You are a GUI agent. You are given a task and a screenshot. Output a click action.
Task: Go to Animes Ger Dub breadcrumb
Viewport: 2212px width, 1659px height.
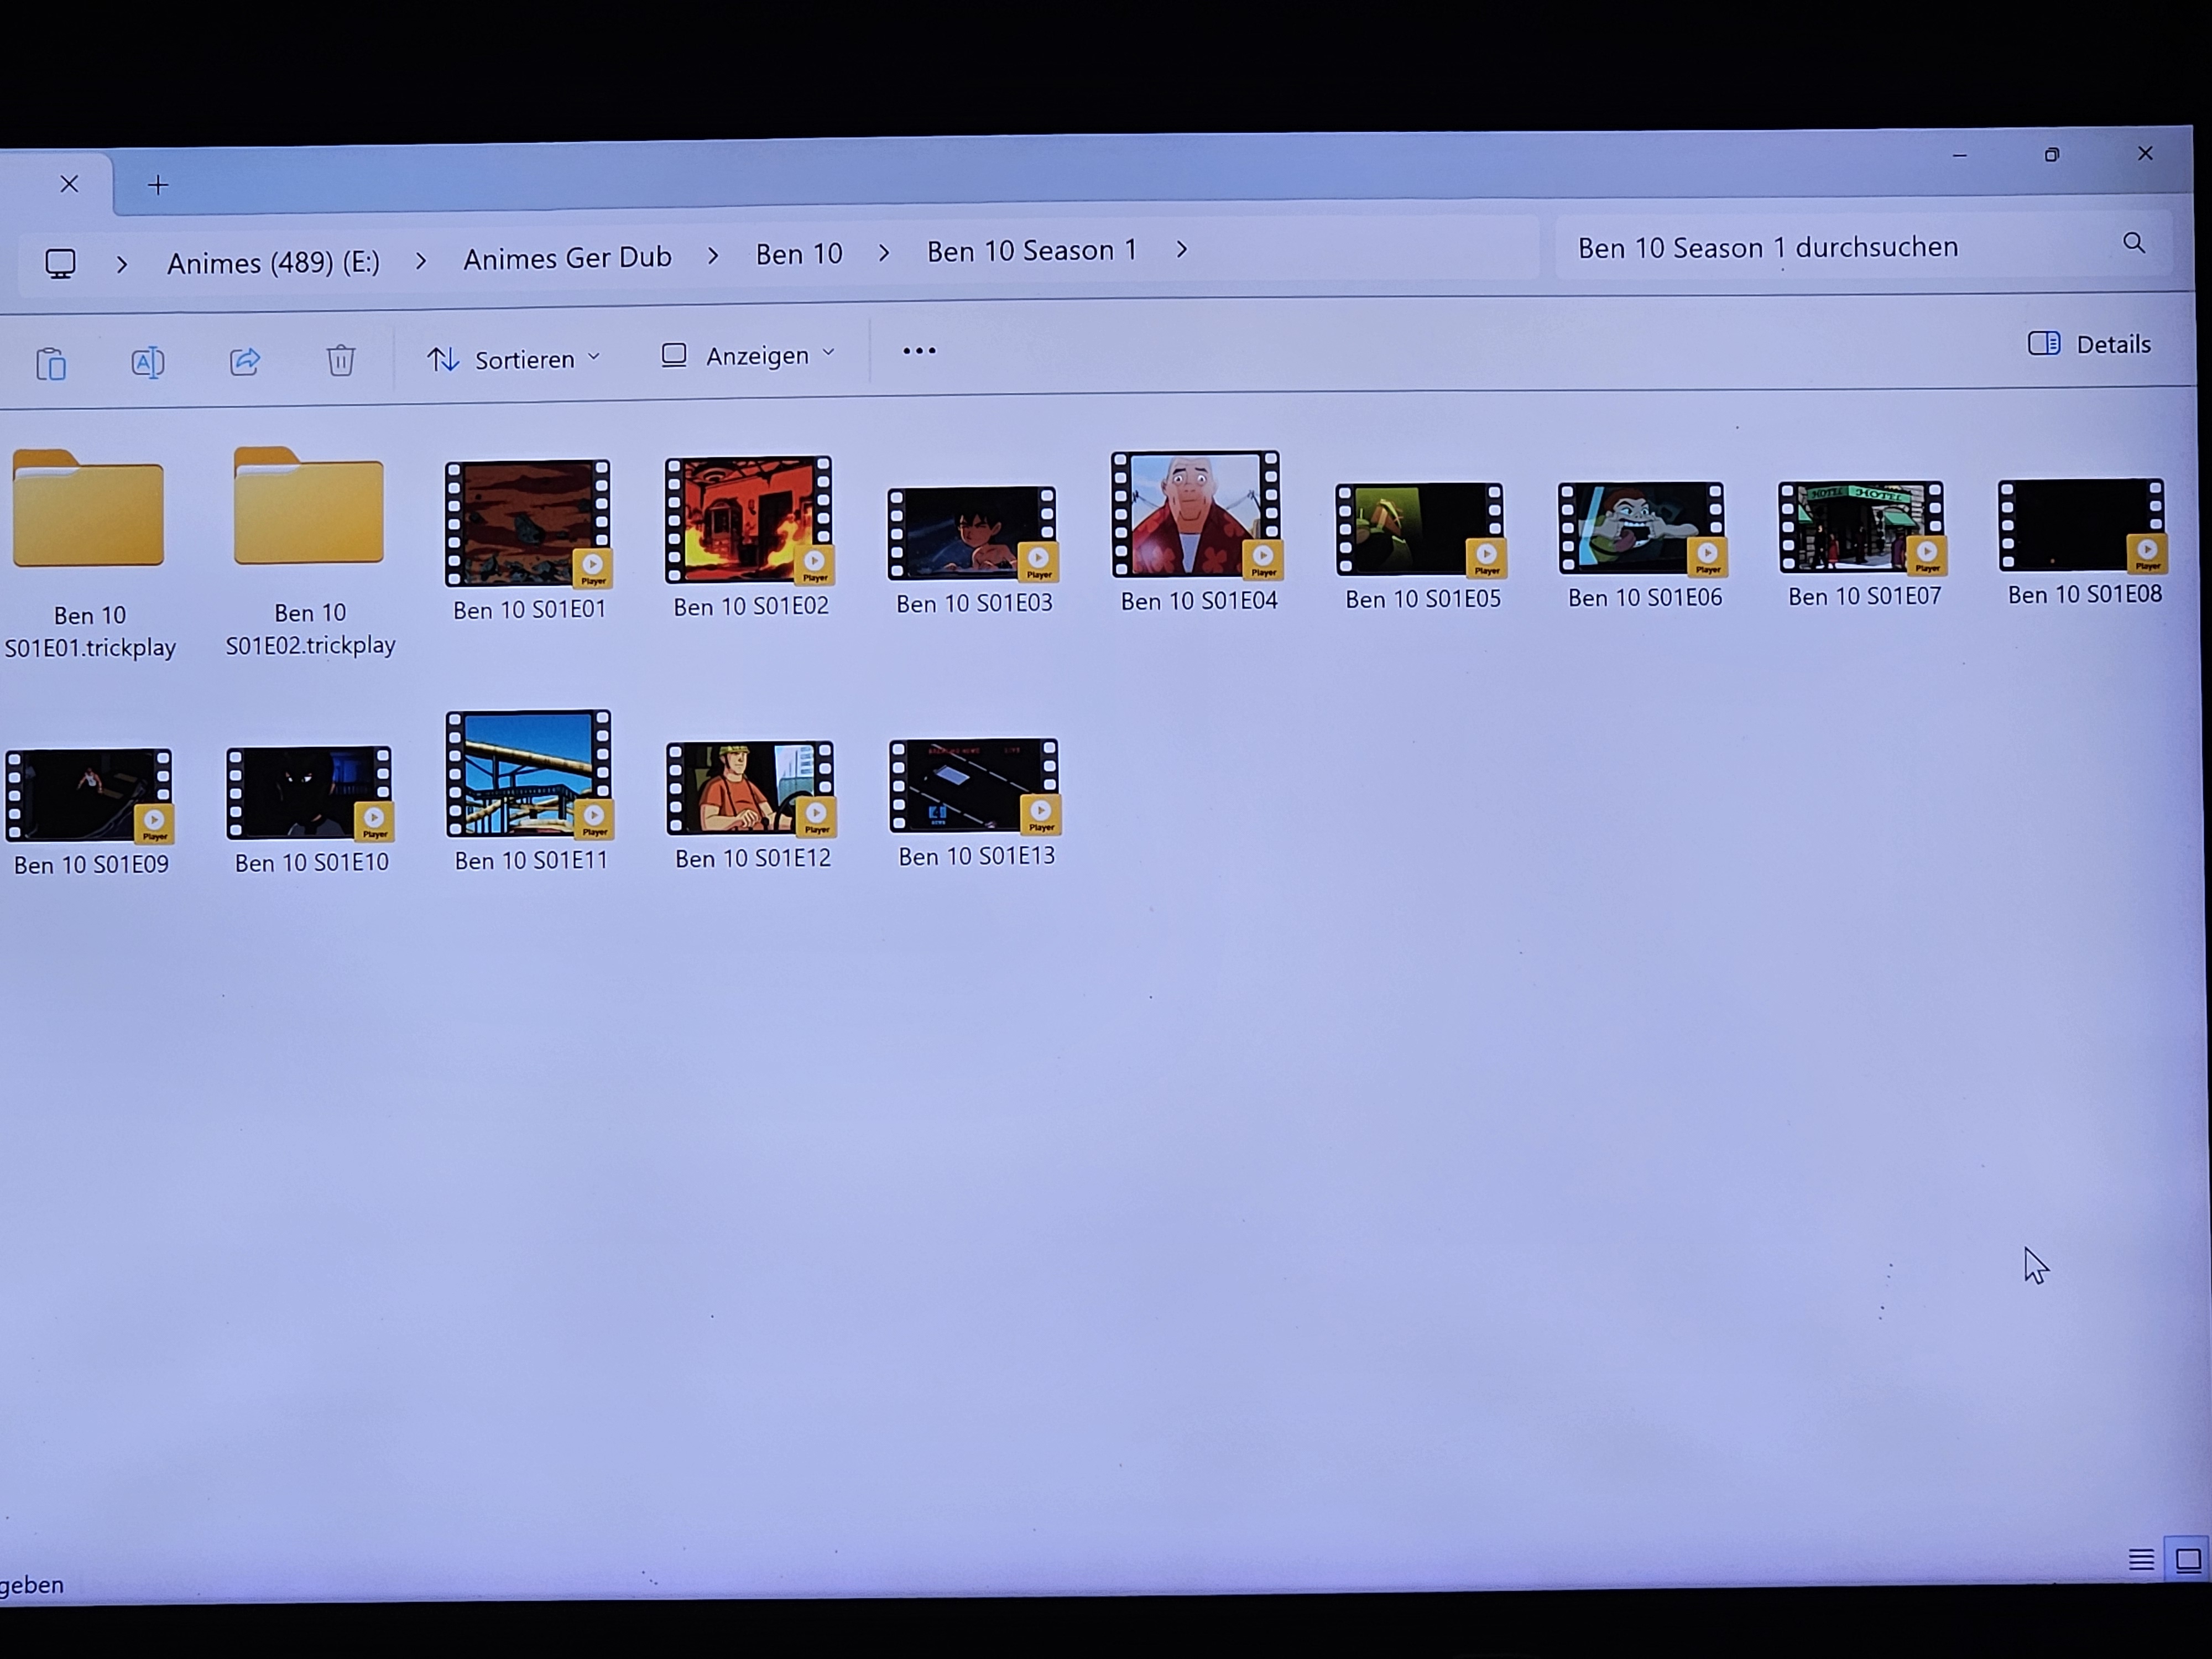[x=567, y=258]
